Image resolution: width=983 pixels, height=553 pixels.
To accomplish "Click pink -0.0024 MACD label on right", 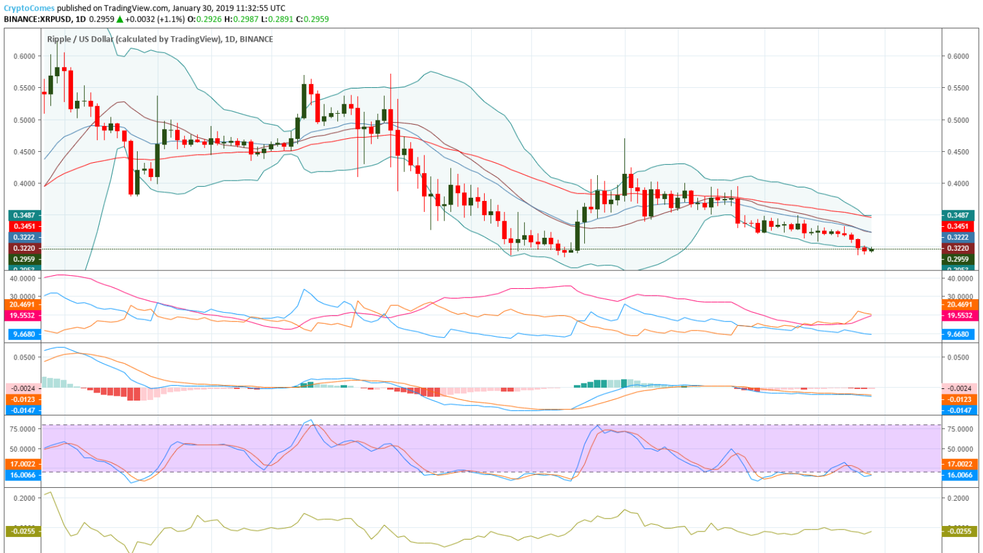I will [x=959, y=388].
